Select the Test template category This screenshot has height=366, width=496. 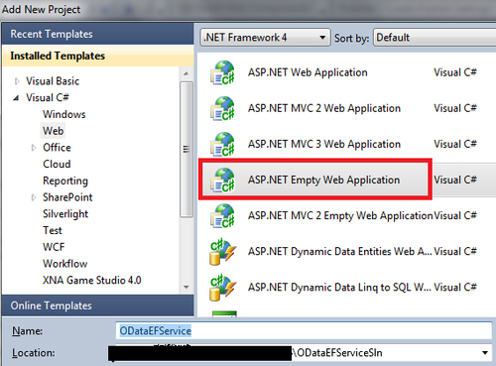[53, 230]
